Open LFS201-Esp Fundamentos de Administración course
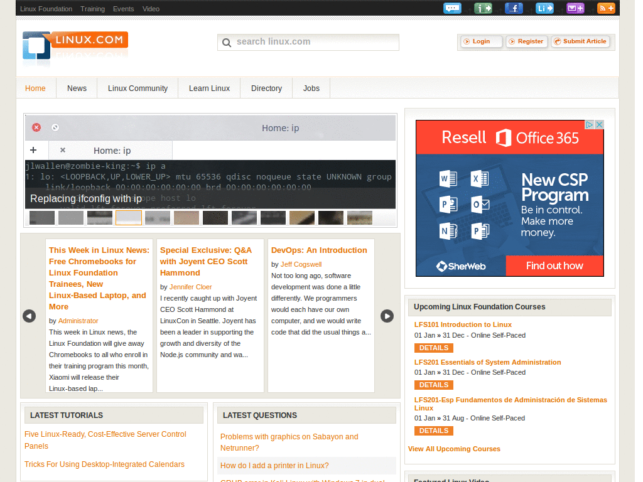Viewport: 643px width, 482px height. 511,404
